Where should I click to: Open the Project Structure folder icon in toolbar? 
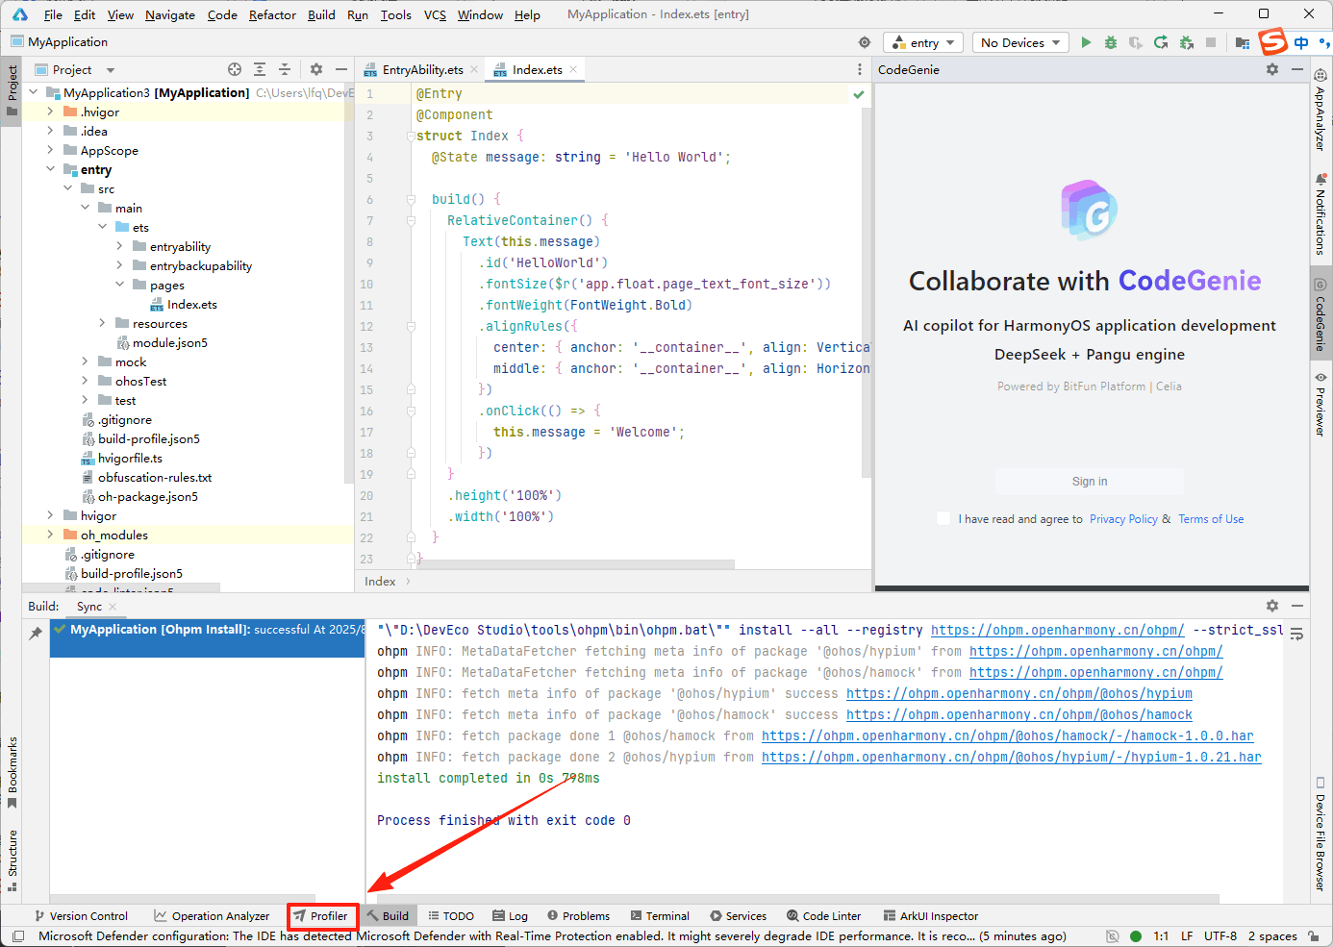click(x=1243, y=42)
